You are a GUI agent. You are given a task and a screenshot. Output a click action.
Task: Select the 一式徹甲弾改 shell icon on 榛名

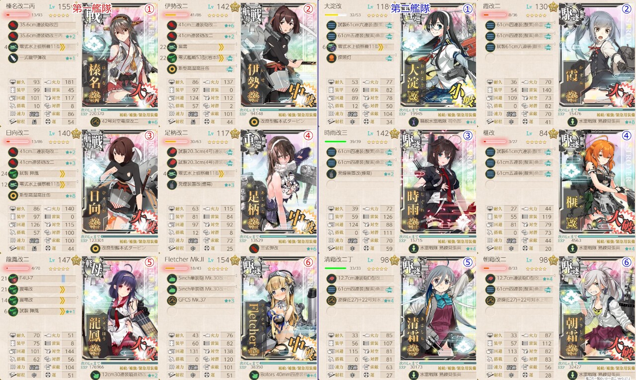click(x=13, y=58)
